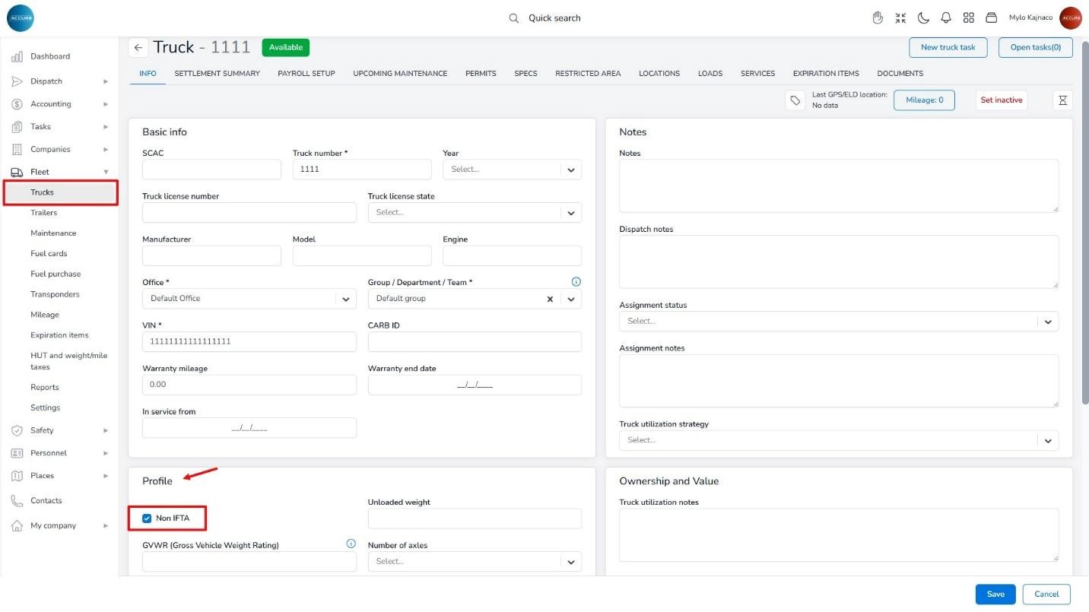The image size is (1089, 612).
Task: Toggle dark mode moon icon
Action: (923, 17)
